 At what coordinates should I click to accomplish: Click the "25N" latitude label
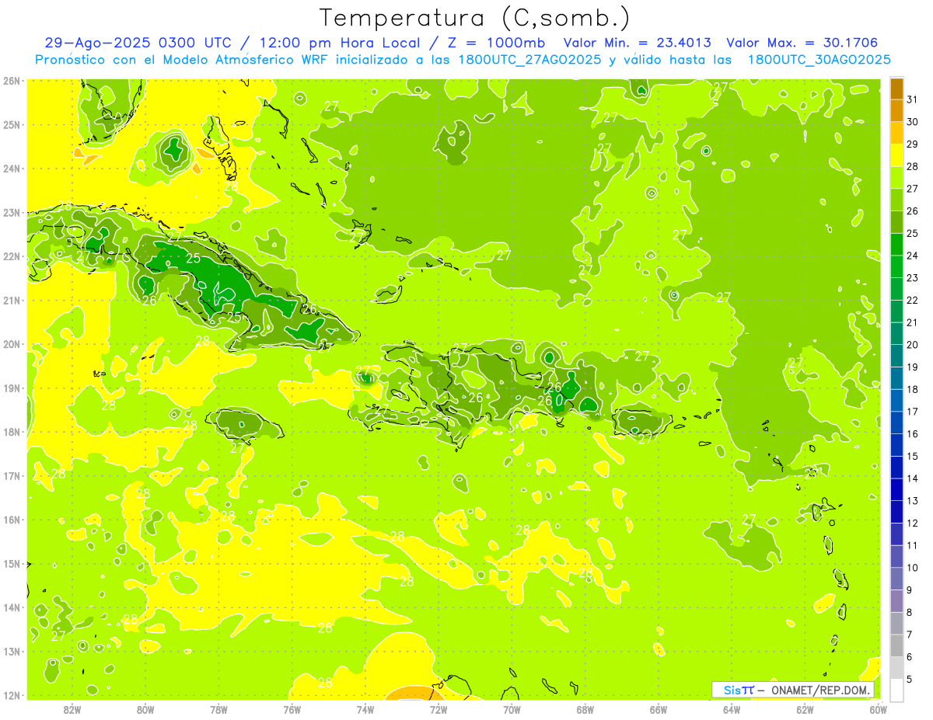[x=11, y=124]
